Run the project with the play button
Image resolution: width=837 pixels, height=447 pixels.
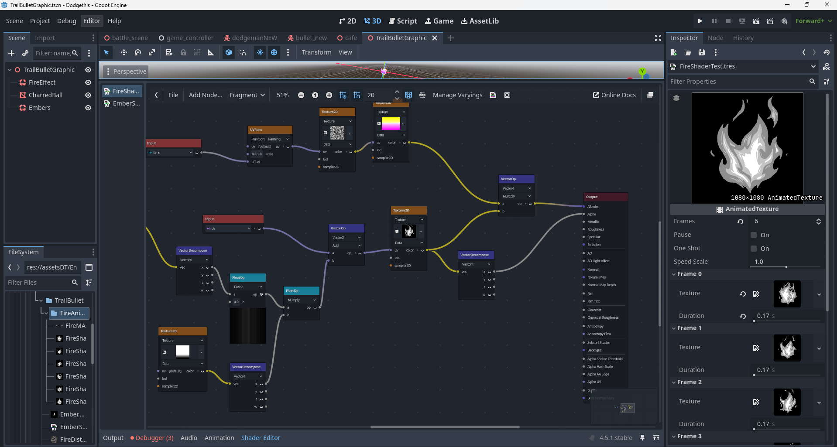(x=700, y=21)
